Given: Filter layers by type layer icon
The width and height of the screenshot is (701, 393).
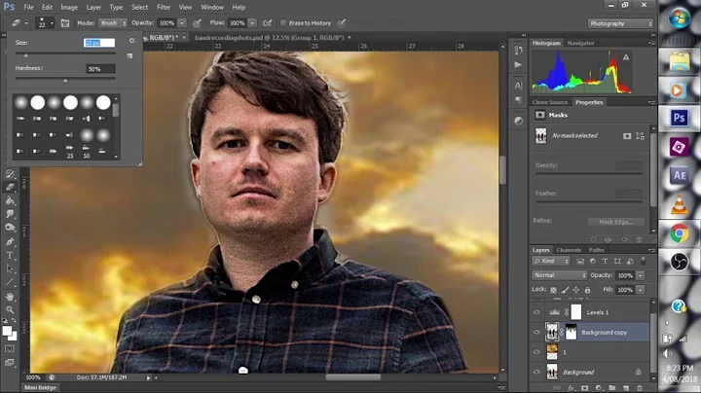Looking at the screenshot, I should [x=605, y=262].
